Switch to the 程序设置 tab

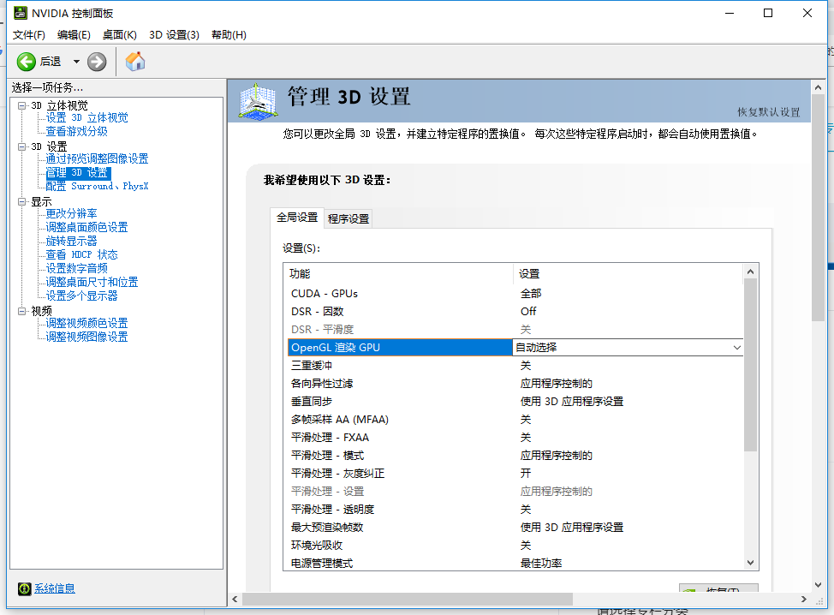(348, 218)
